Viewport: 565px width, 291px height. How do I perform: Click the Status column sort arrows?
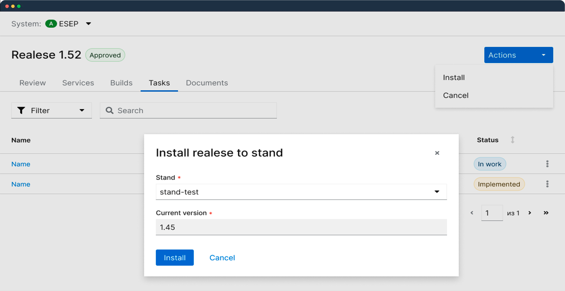[x=513, y=140]
